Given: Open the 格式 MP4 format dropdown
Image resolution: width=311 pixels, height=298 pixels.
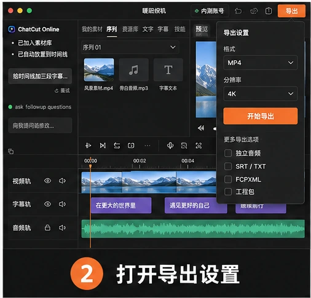Looking at the screenshot, I should tap(260, 63).
